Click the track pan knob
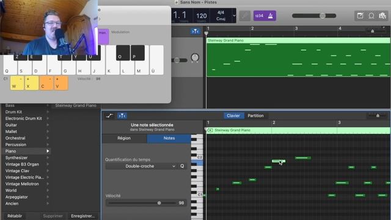Screen dimensions: 391x220 click(195, 57)
